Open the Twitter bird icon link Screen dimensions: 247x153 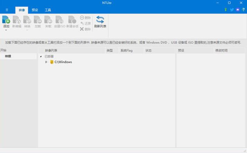[232, 10]
